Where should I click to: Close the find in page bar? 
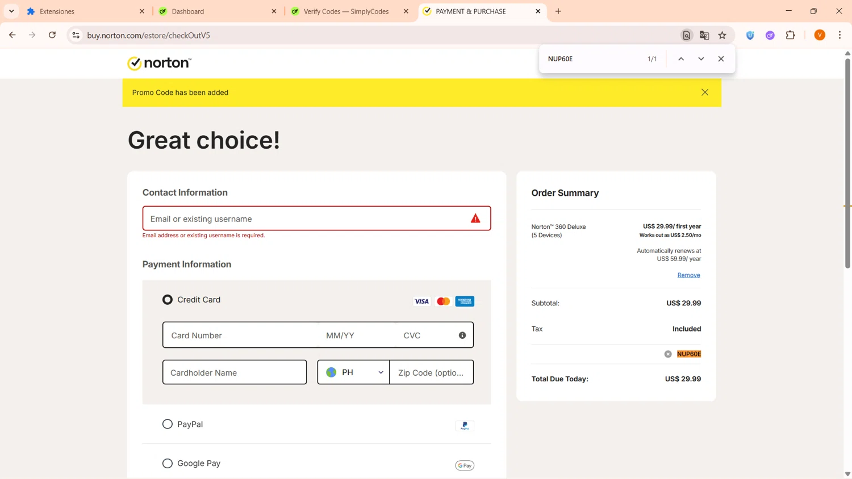click(x=721, y=59)
